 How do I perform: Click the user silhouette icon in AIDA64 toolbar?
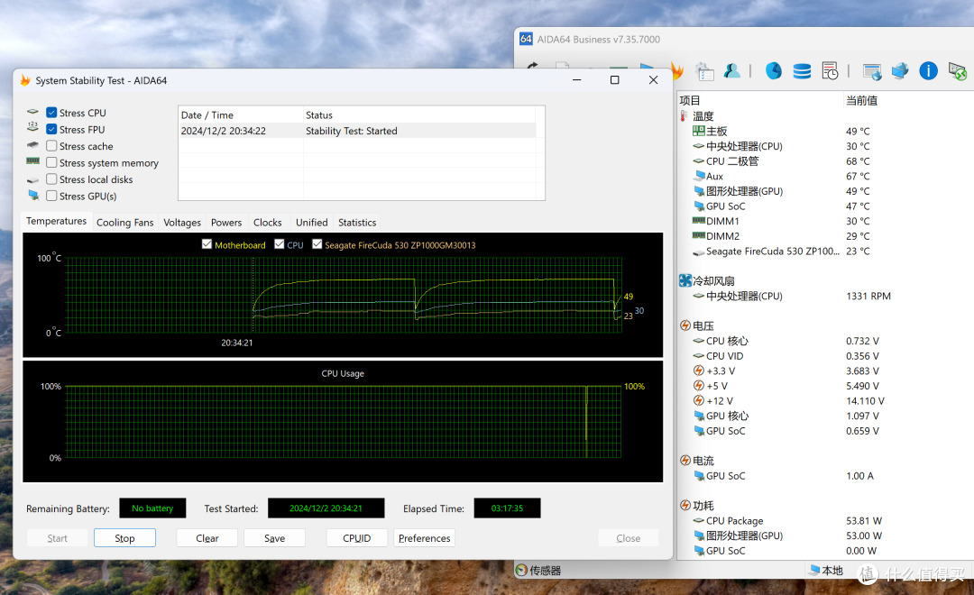pos(731,71)
